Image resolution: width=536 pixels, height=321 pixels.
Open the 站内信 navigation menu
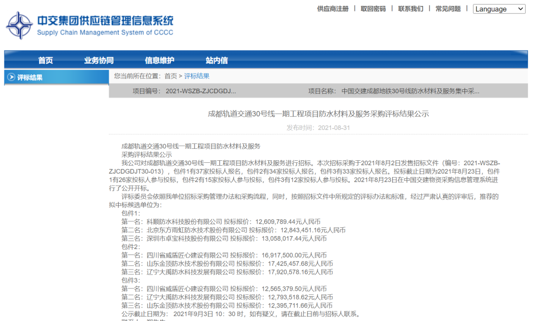217,61
